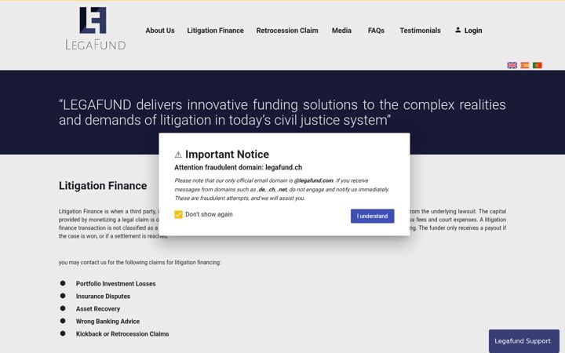565x353 pixels.
Task: Click 'Attention fraudulent domain: legafund.ch' text
Action: click(239, 168)
